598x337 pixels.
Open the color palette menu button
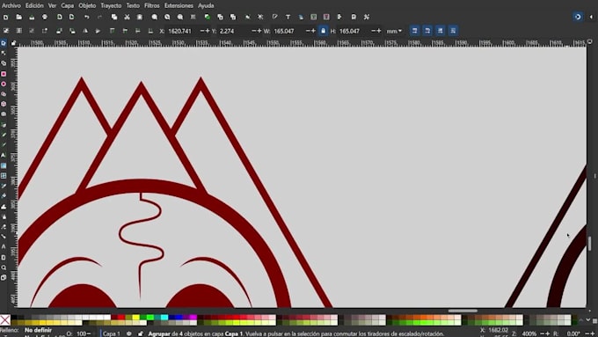[x=594, y=320]
